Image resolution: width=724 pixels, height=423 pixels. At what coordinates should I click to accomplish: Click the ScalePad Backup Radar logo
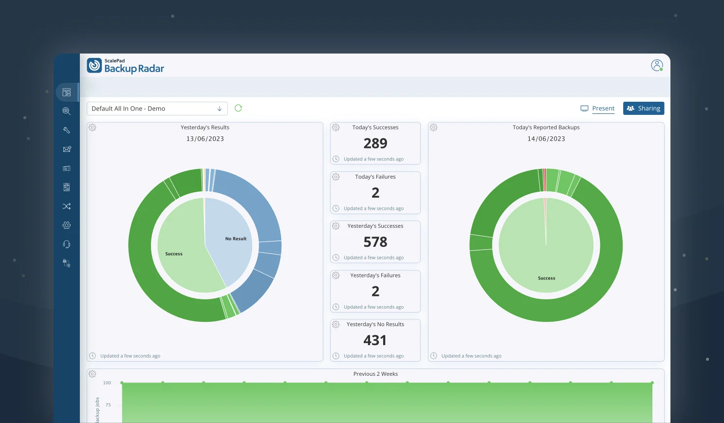(125, 66)
